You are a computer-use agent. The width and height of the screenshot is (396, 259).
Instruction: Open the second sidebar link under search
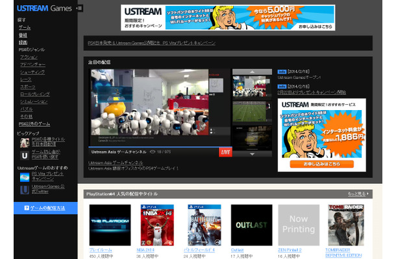pyautogui.click(x=23, y=35)
